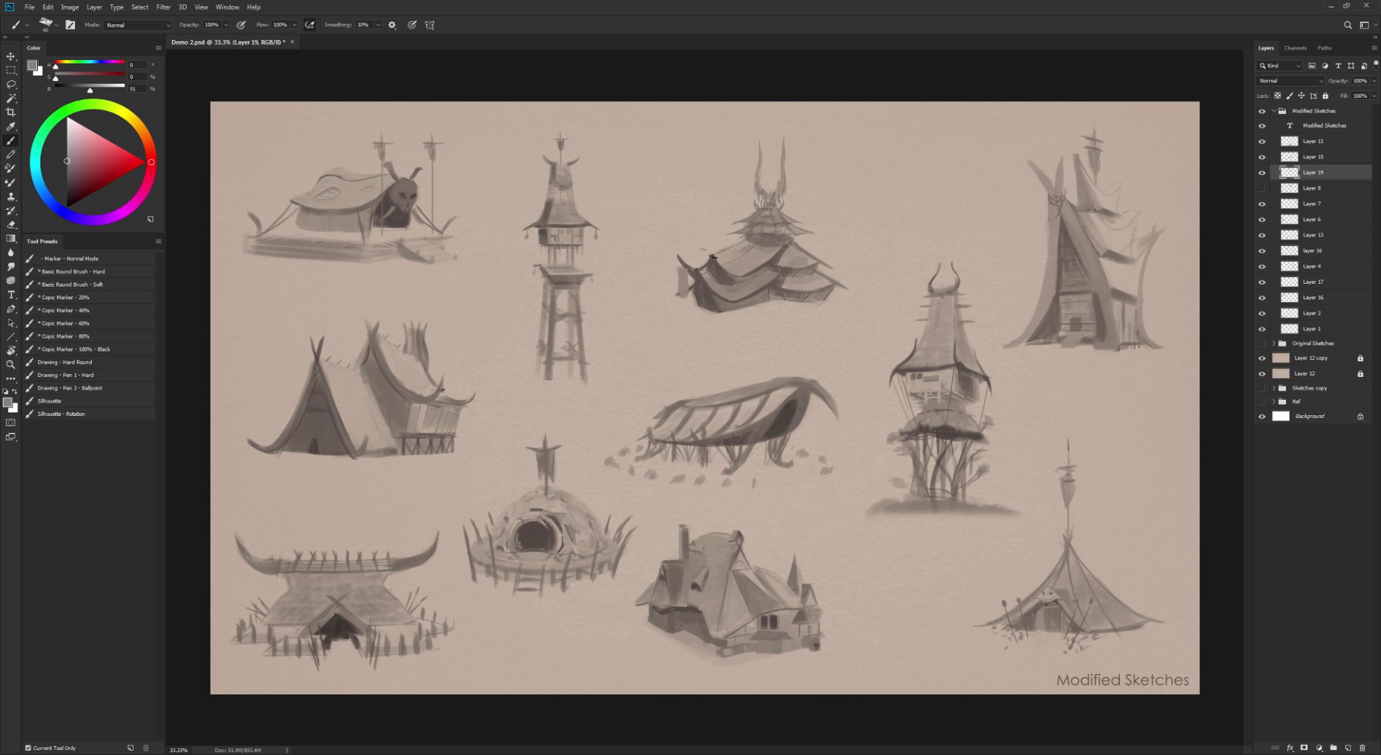Image resolution: width=1381 pixels, height=755 pixels.
Task: Toggle the brush settings panel icon
Action: click(x=70, y=25)
